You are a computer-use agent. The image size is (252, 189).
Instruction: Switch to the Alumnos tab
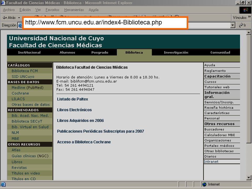click(x=67, y=52)
